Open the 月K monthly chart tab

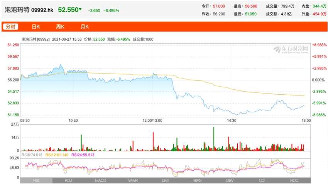[85, 27]
